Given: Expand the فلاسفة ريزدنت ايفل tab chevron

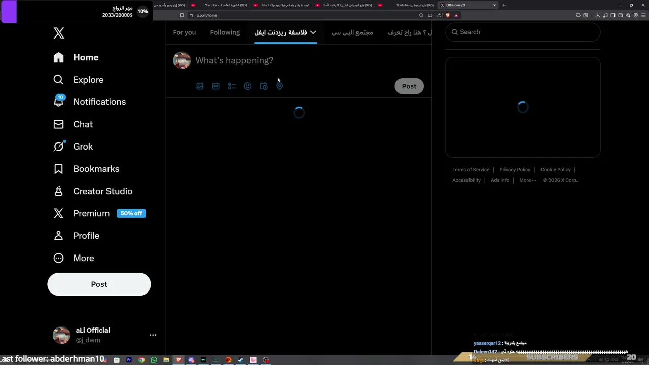Looking at the screenshot, I should point(313,32).
